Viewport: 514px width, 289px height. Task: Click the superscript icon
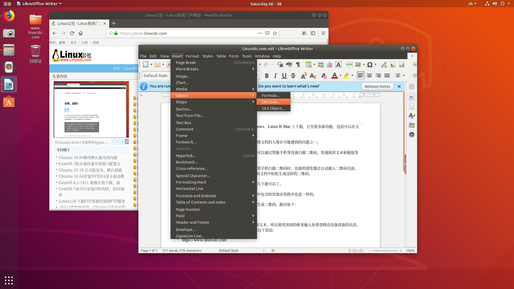pos(304,76)
